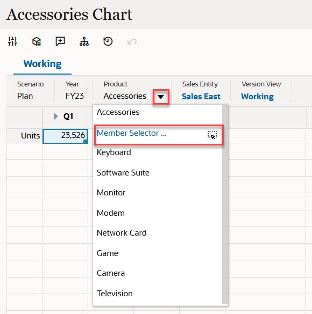Image resolution: width=312 pixels, height=314 pixels.
Task: Choose Television in the product list
Action: [x=115, y=294]
